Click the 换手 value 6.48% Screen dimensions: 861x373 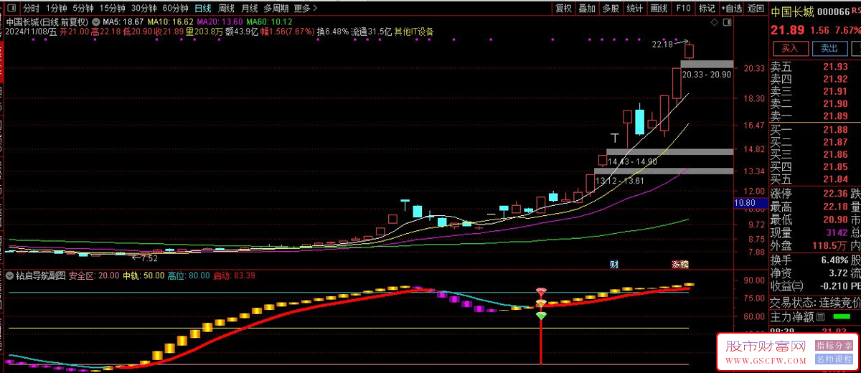(834, 260)
